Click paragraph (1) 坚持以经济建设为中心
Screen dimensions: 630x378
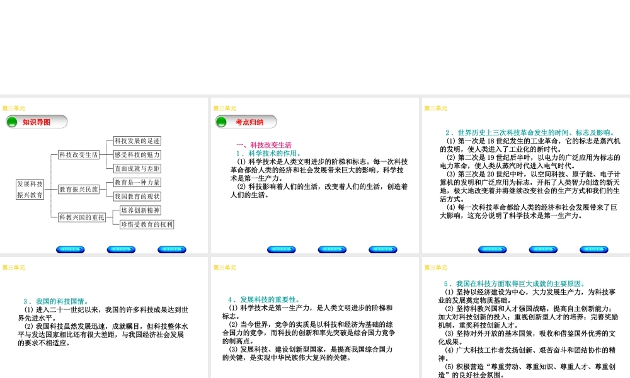coord(527,296)
